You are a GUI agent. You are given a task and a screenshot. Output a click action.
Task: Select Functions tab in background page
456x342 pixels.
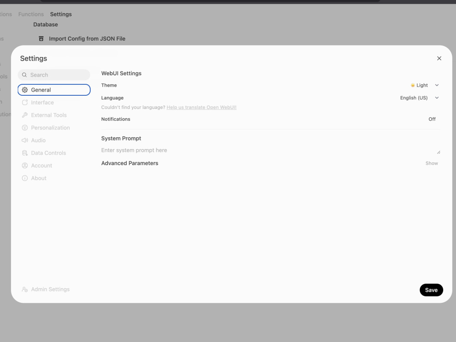click(31, 14)
